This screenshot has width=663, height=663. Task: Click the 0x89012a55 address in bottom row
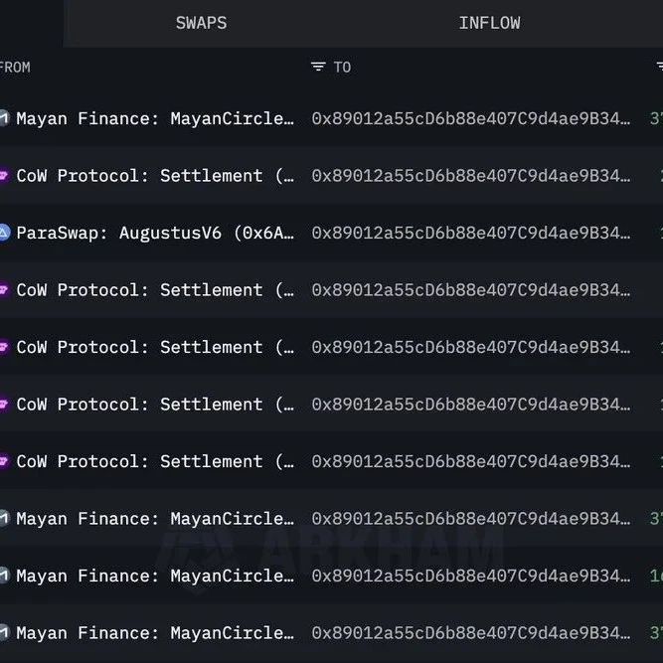pos(471,633)
